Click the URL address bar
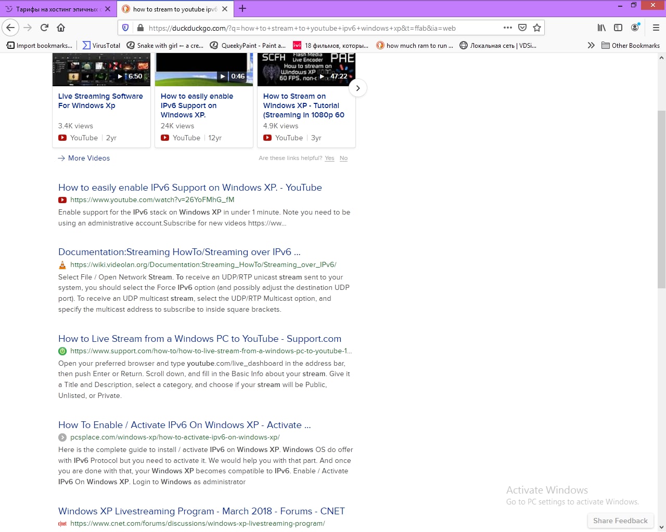This screenshot has width=666, height=532. coord(323,28)
